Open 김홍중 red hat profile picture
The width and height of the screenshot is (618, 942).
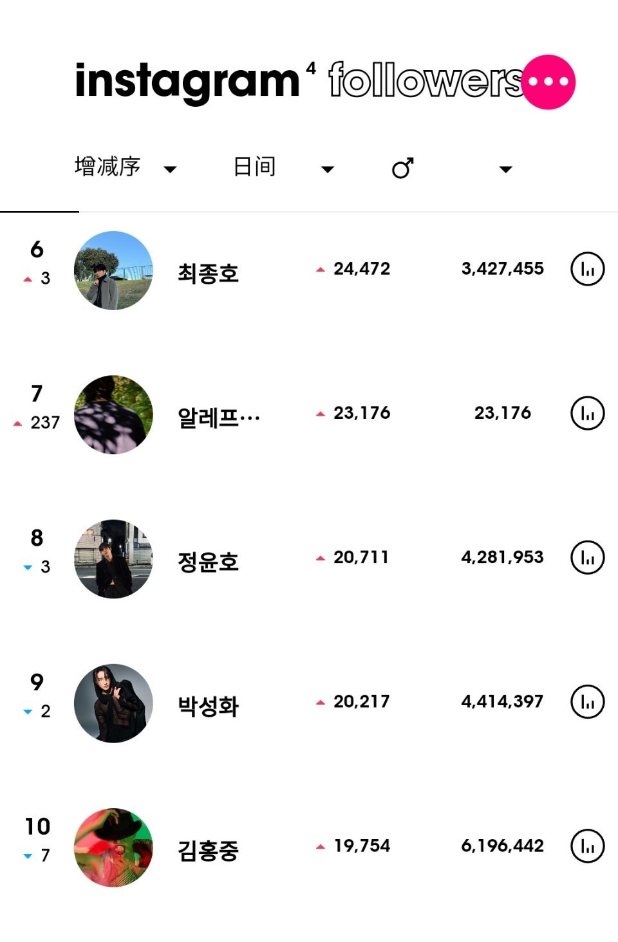(x=114, y=847)
